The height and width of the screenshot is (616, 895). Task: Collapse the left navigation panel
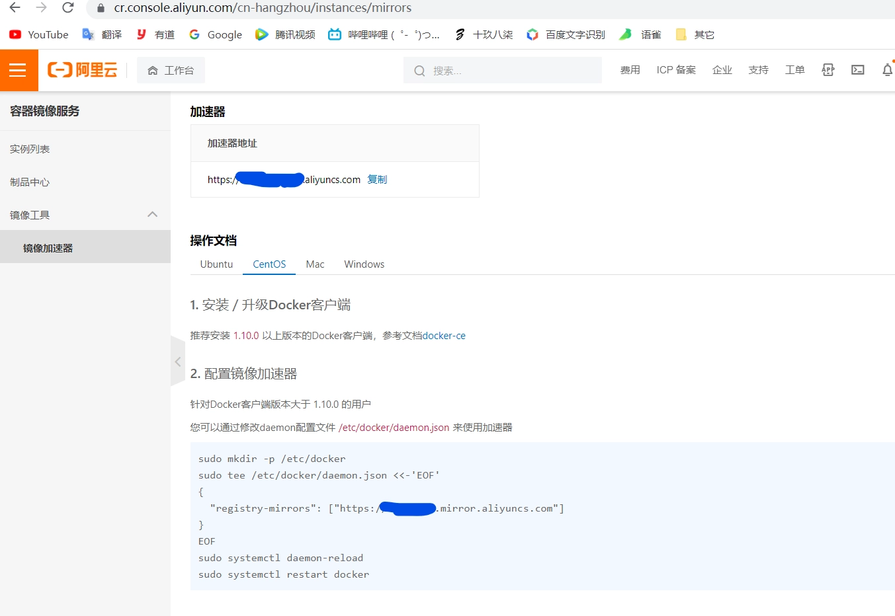177,362
